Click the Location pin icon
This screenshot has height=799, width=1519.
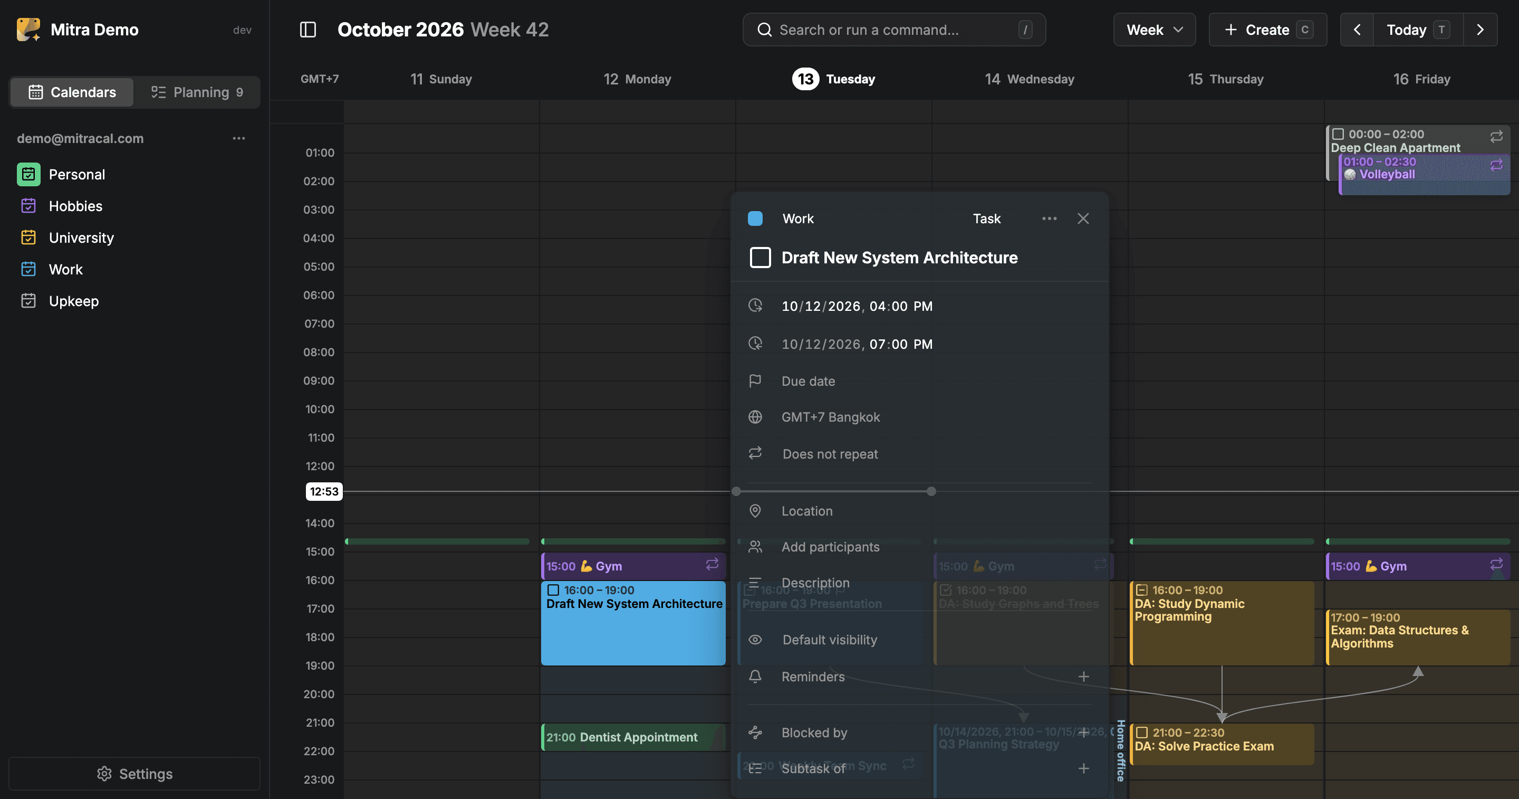click(x=755, y=511)
